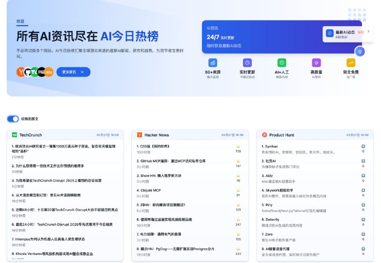Click the star icon for Clojure MCP
The width and height of the screenshot is (381, 263).
click(239, 190)
